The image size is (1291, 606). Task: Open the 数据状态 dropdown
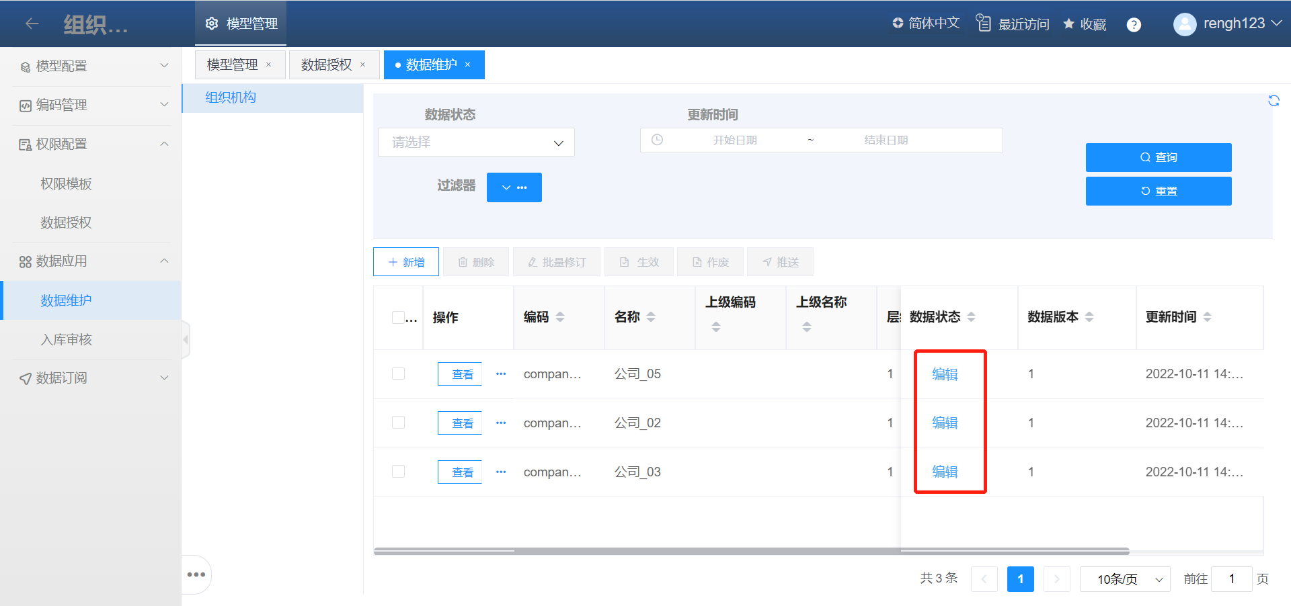[476, 142]
